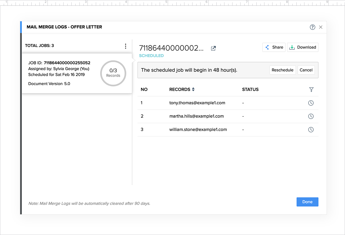Viewport: 345px width, 235px height.
Task: Reschedule the scheduled job
Action: tap(283, 70)
